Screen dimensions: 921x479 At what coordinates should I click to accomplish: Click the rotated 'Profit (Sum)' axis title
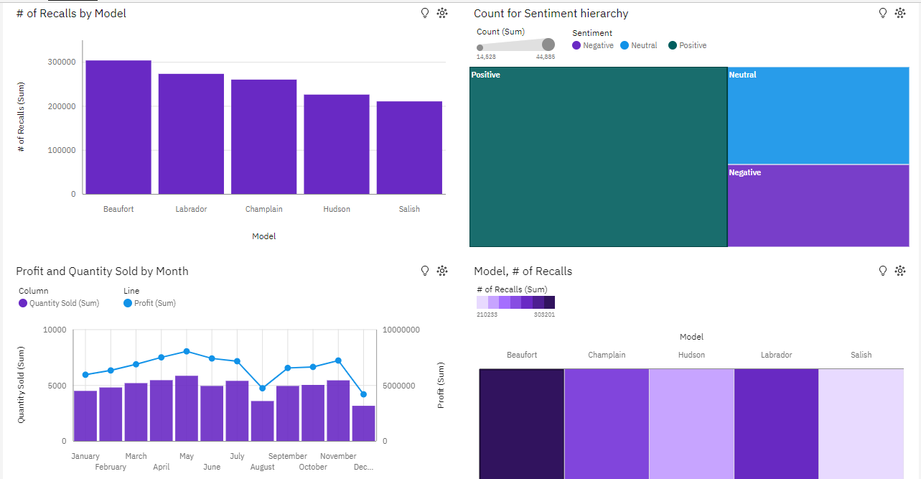pos(441,385)
